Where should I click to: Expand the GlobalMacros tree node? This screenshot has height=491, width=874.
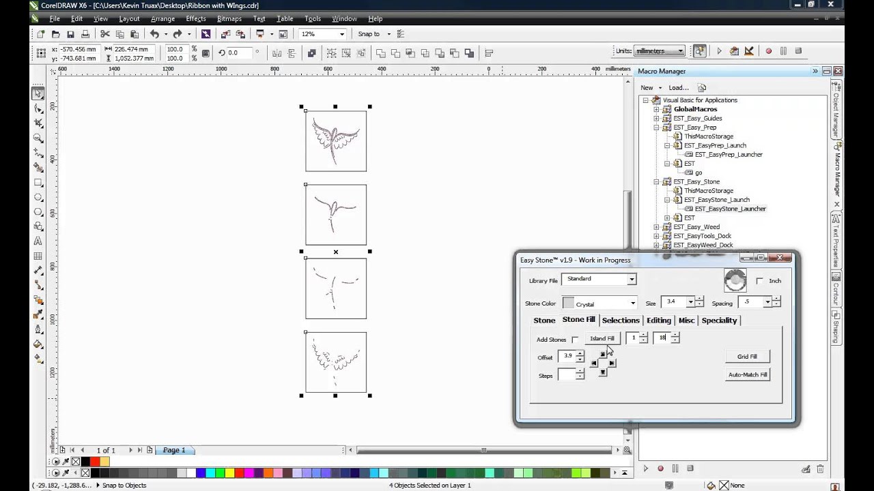coord(656,109)
